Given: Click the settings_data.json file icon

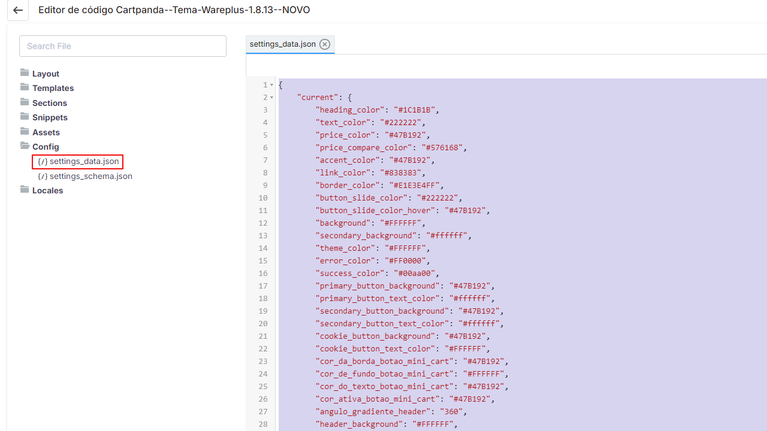Looking at the screenshot, I should (x=43, y=162).
